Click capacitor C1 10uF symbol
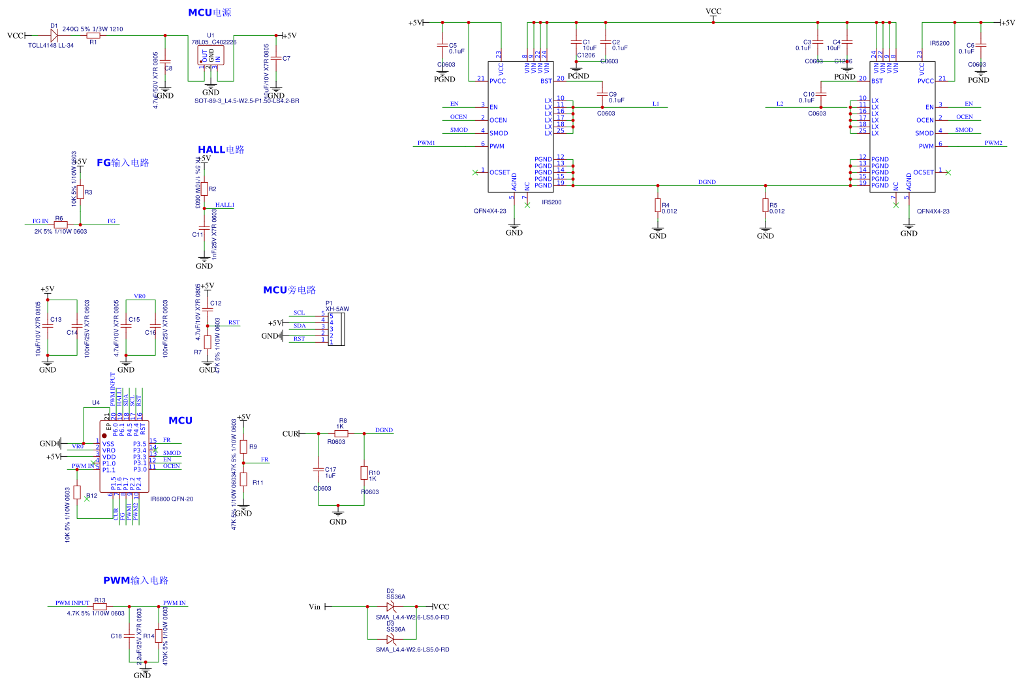 coord(576,42)
